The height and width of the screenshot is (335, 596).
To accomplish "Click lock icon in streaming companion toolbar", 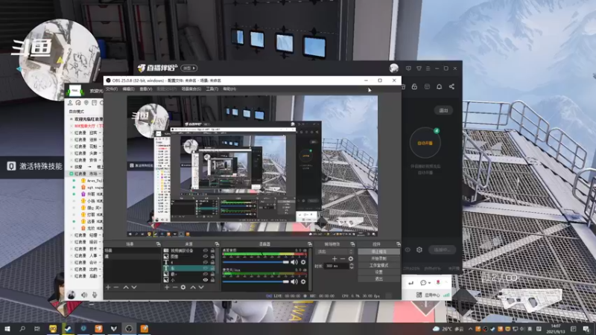I will point(414,86).
